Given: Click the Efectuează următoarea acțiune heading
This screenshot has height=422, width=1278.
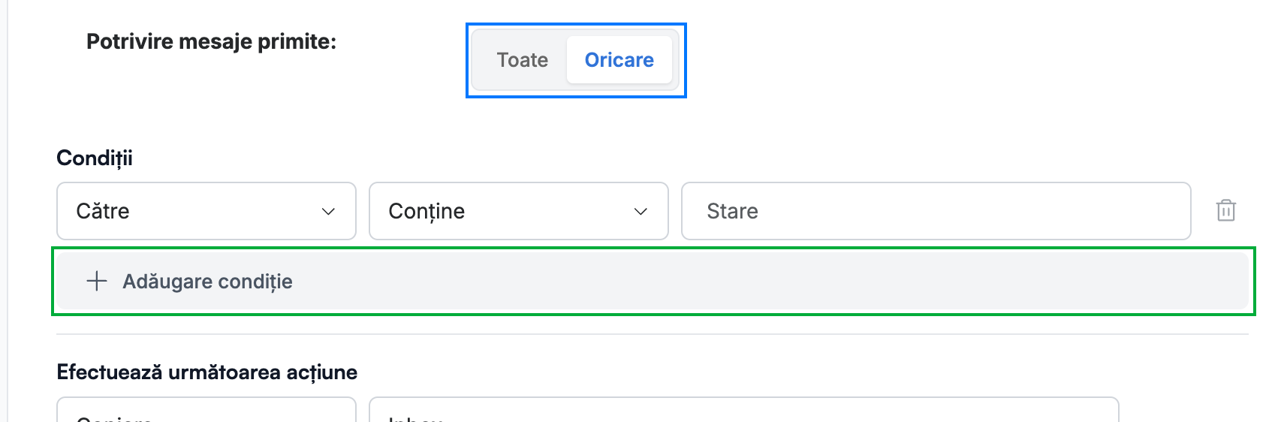Looking at the screenshot, I should [207, 372].
